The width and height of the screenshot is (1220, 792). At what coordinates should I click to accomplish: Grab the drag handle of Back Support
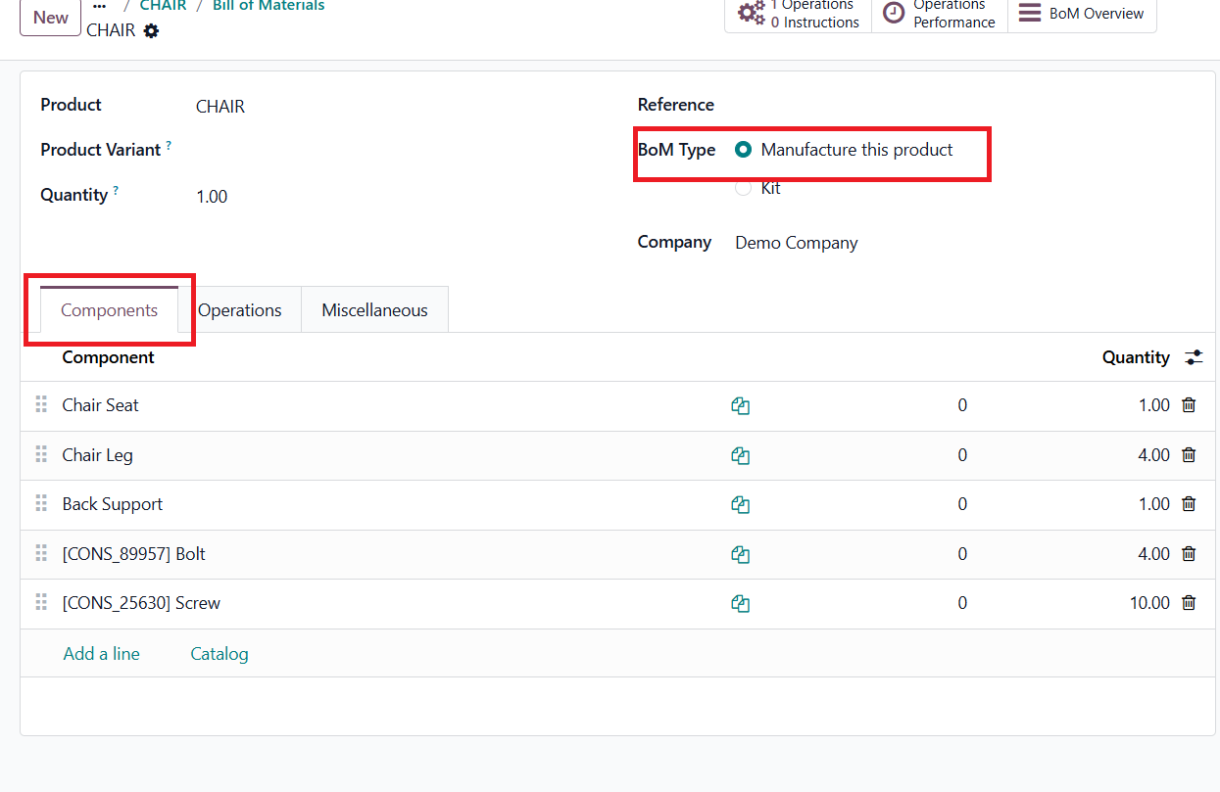coord(41,504)
